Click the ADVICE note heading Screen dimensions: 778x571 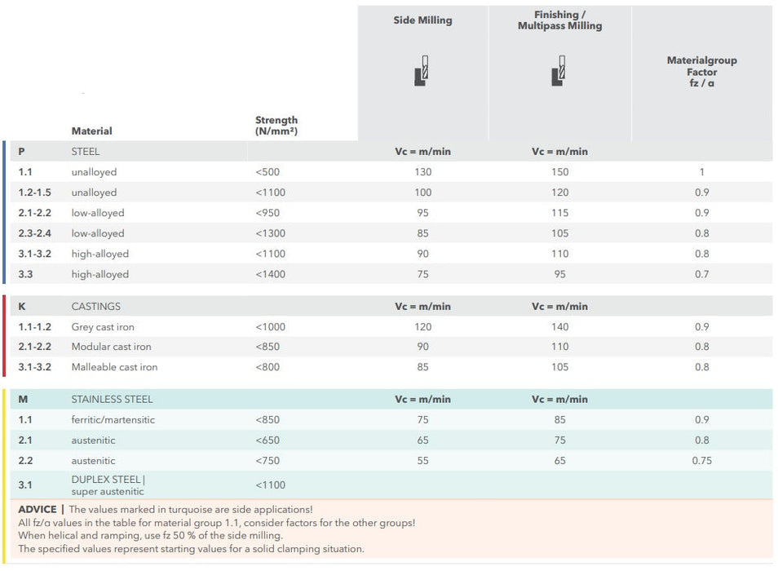coord(38,509)
